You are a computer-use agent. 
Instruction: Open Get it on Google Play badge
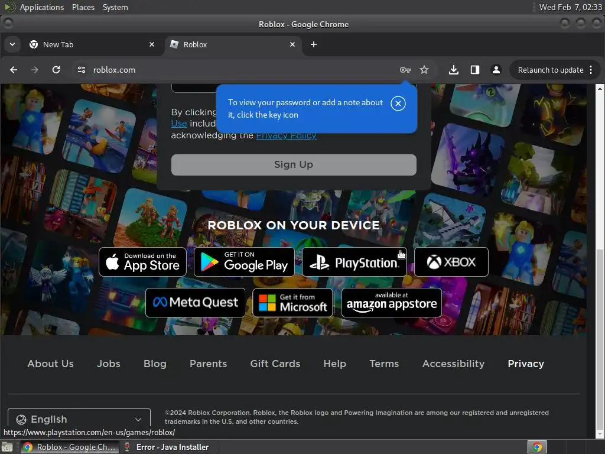[244, 262]
